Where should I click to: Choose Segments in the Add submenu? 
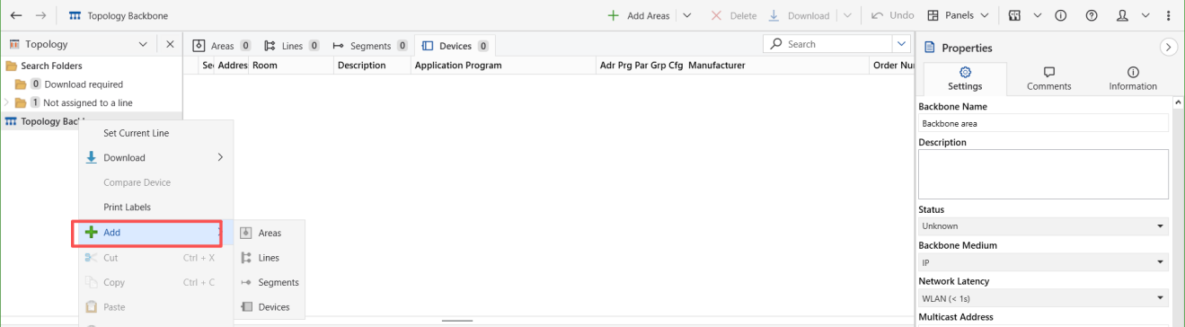coord(270,282)
